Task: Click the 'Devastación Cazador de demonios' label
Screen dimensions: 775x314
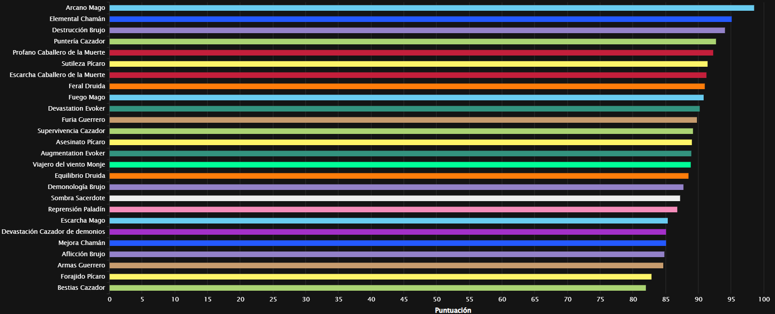Action: point(53,232)
